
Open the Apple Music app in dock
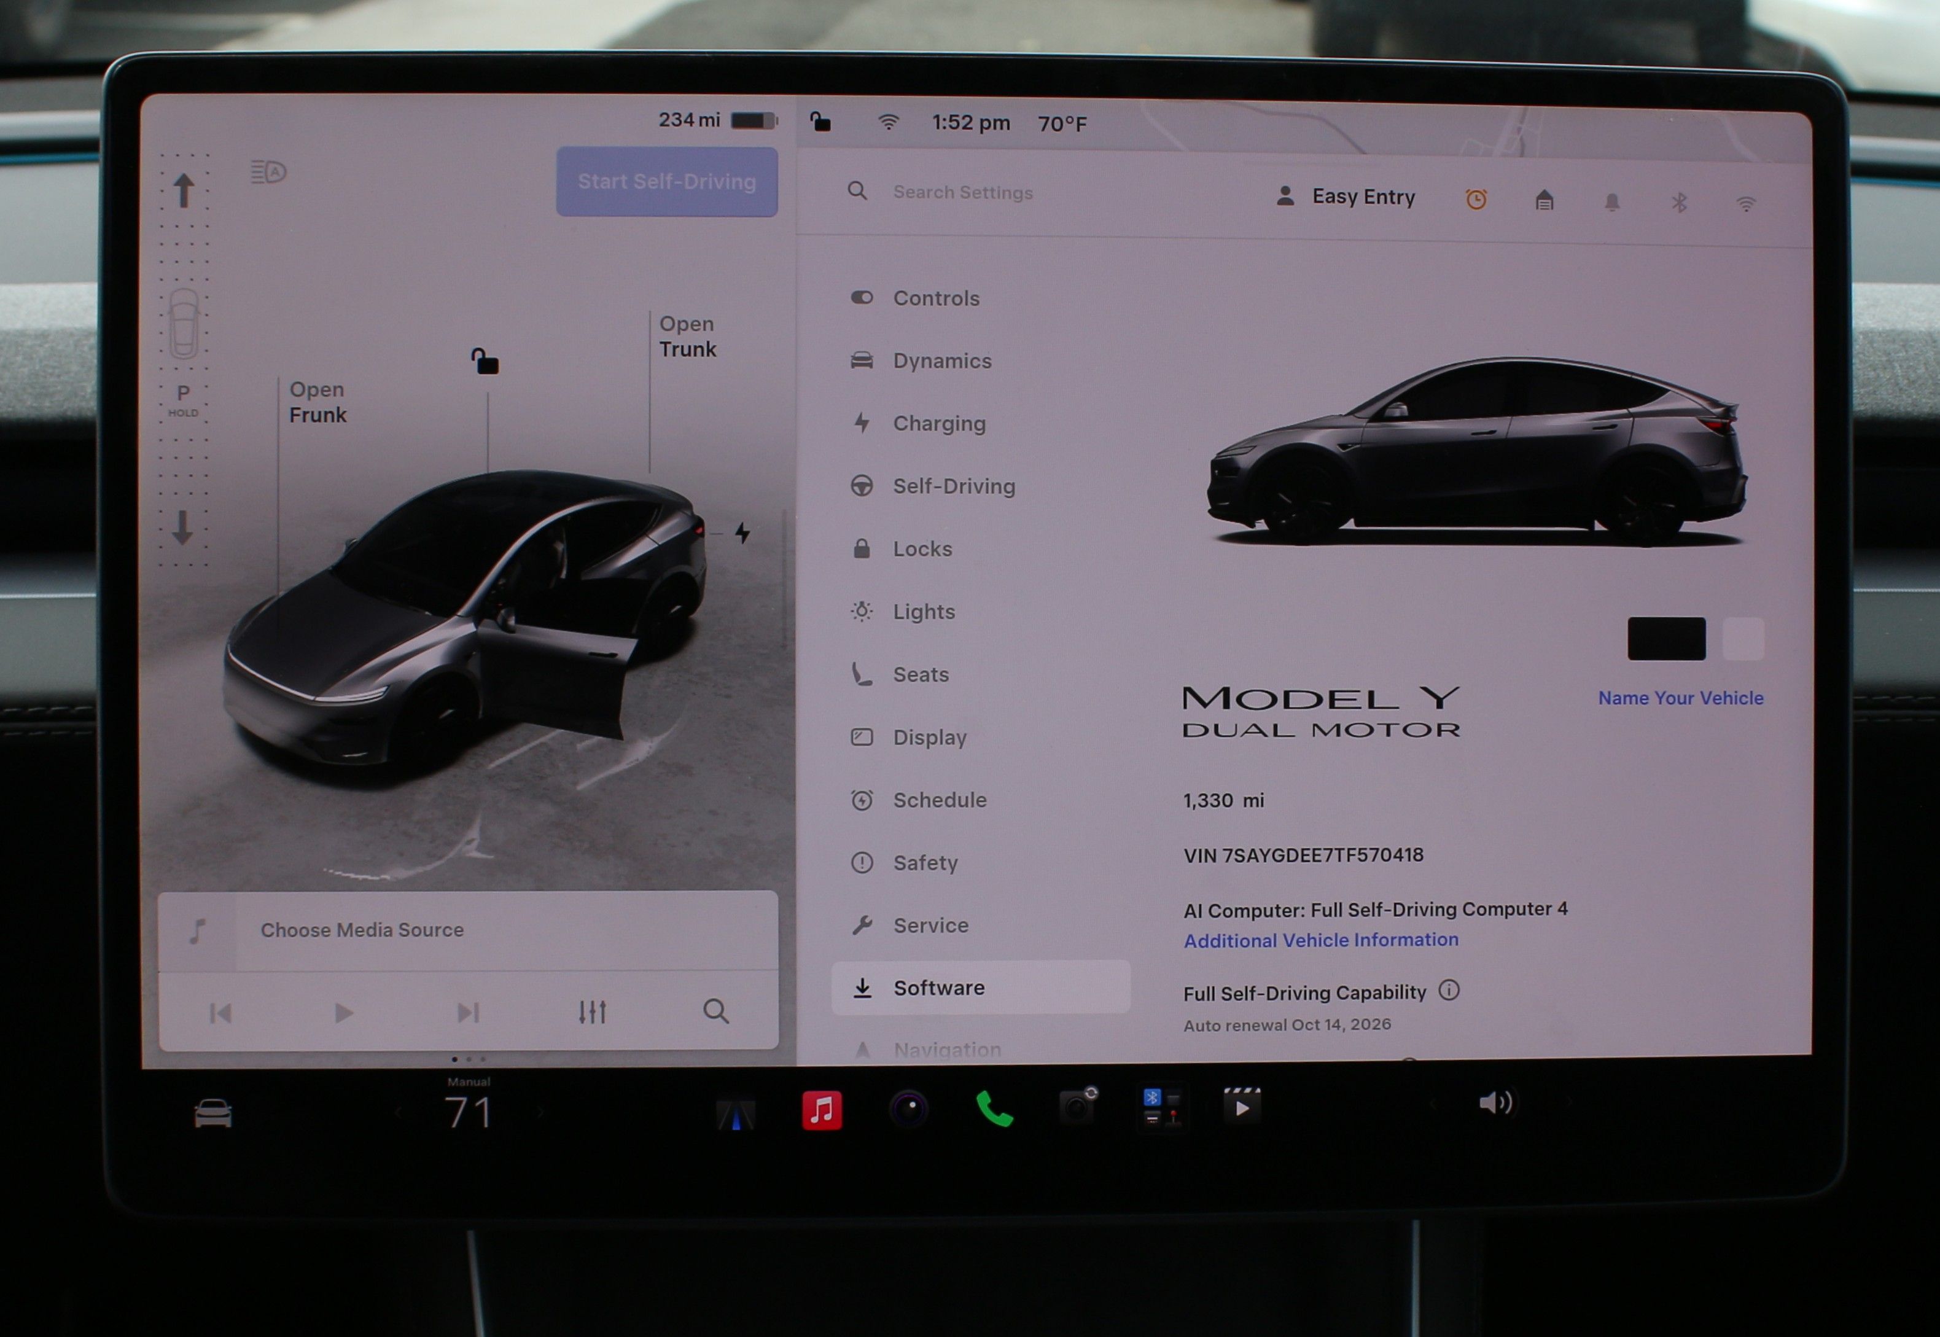pyautogui.click(x=822, y=1111)
